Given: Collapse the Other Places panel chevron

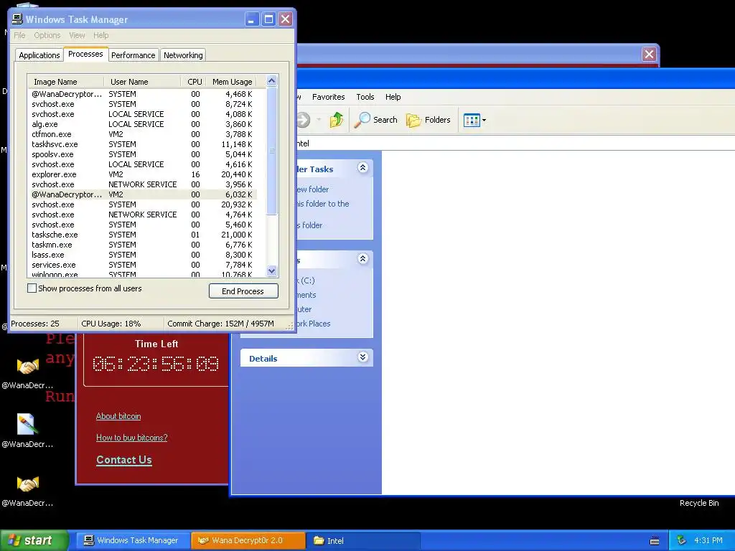Looking at the screenshot, I should (x=362, y=258).
